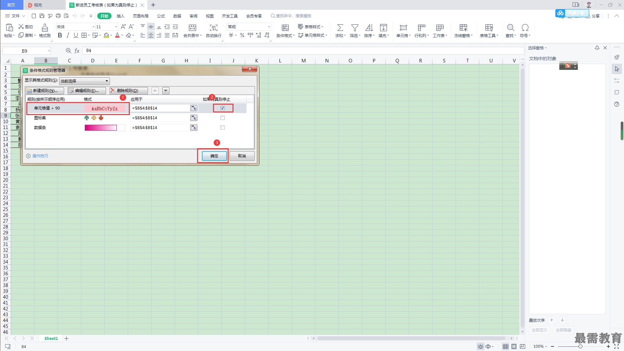The width and height of the screenshot is (624, 351).
Task: Click the 应用于 range field for 单元格值 rule
Action: [160, 108]
